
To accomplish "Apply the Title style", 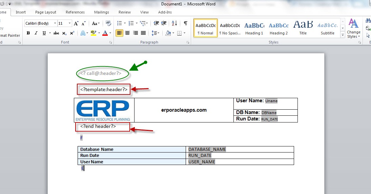I will [303, 28].
